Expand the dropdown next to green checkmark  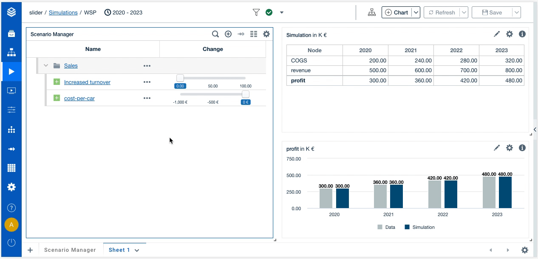click(282, 13)
